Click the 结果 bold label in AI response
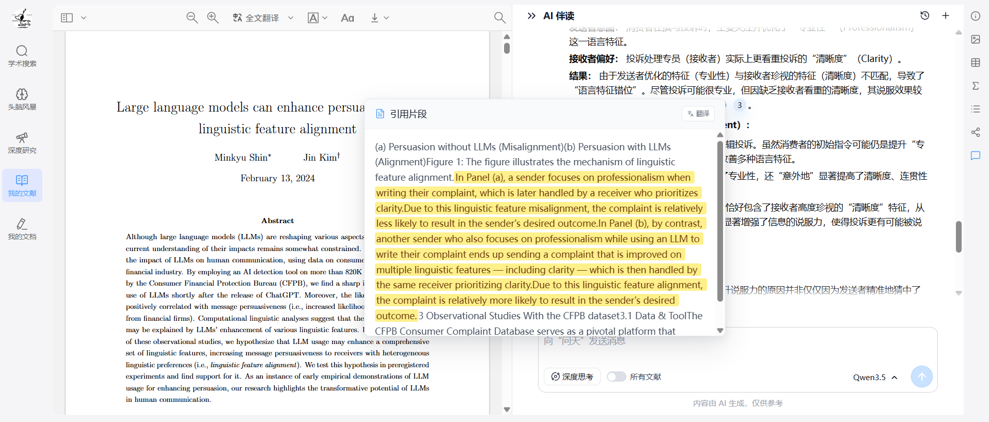 [x=580, y=75]
